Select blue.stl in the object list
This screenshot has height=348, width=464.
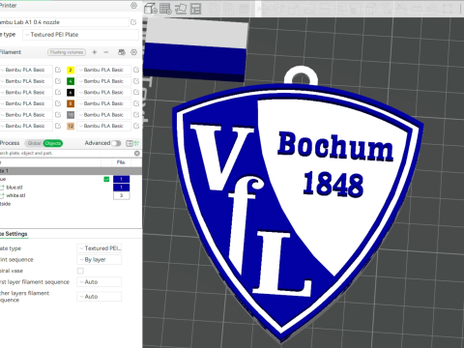pos(14,188)
